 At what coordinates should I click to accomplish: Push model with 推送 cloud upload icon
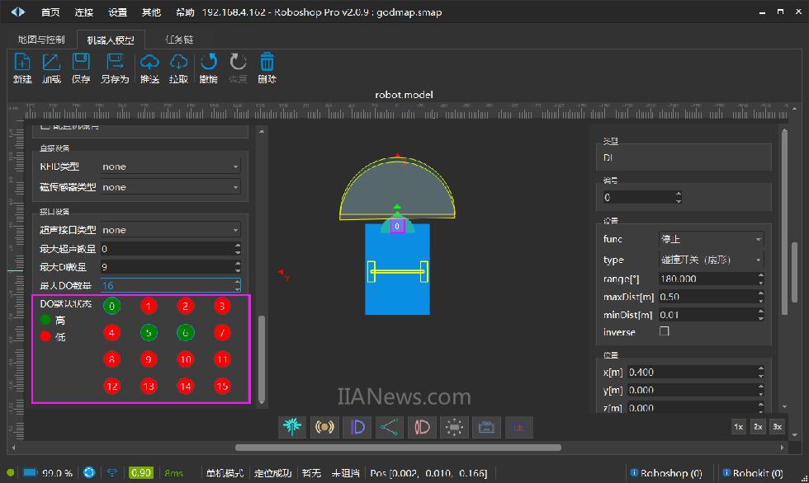point(149,68)
